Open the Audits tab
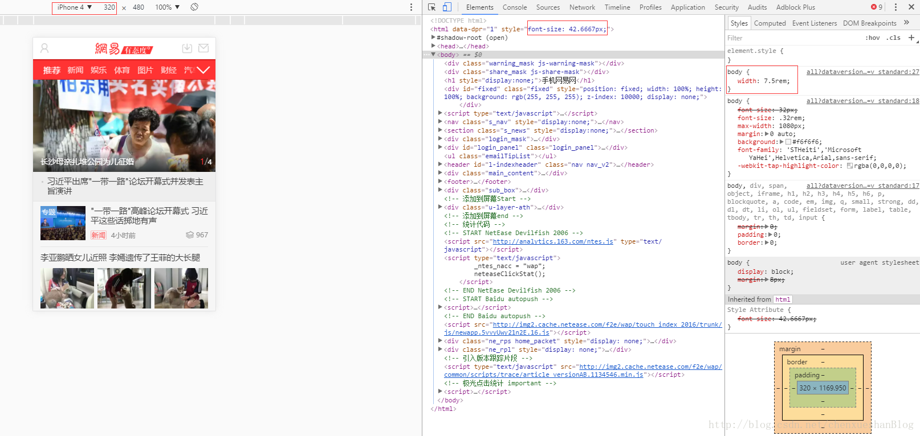Viewport: 920px width, 436px height. [x=757, y=7]
